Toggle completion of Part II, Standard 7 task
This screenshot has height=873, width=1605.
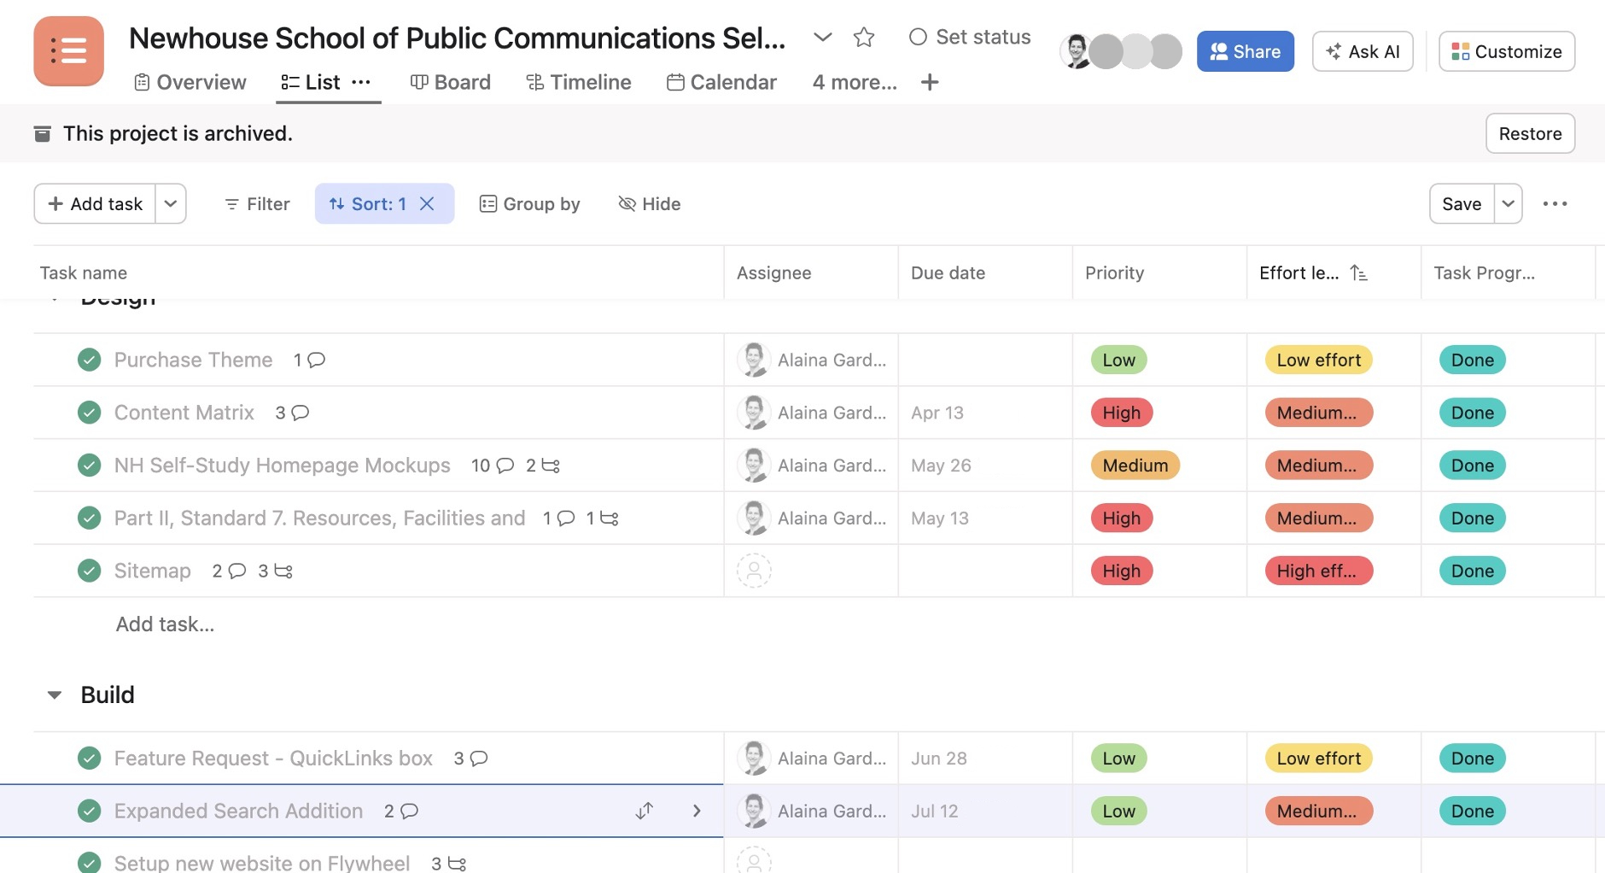(89, 518)
